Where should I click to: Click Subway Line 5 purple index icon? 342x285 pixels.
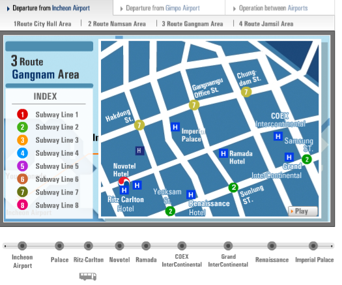pyautogui.click(x=22, y=166)
